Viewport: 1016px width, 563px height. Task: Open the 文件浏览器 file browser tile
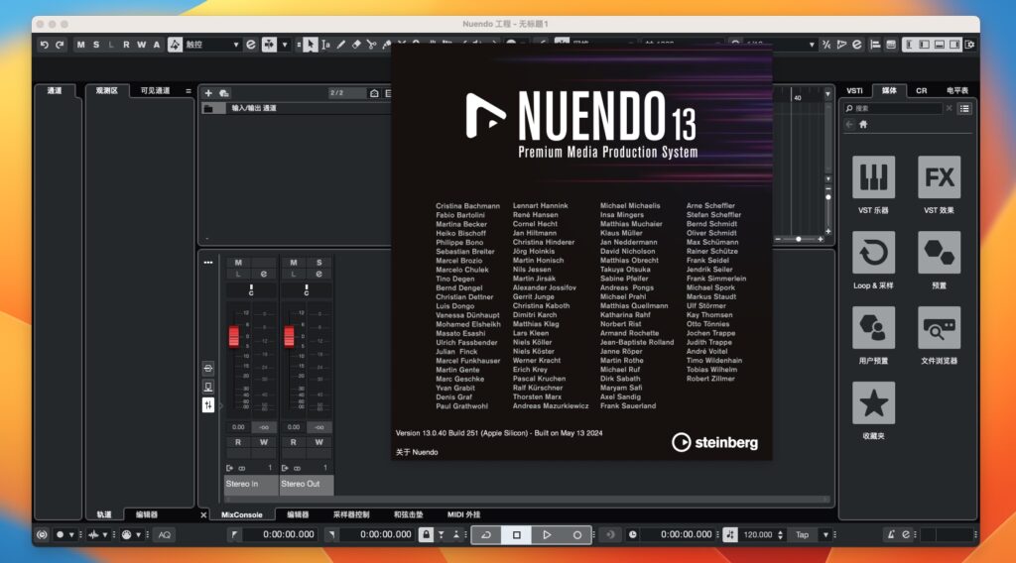(939, 328)
